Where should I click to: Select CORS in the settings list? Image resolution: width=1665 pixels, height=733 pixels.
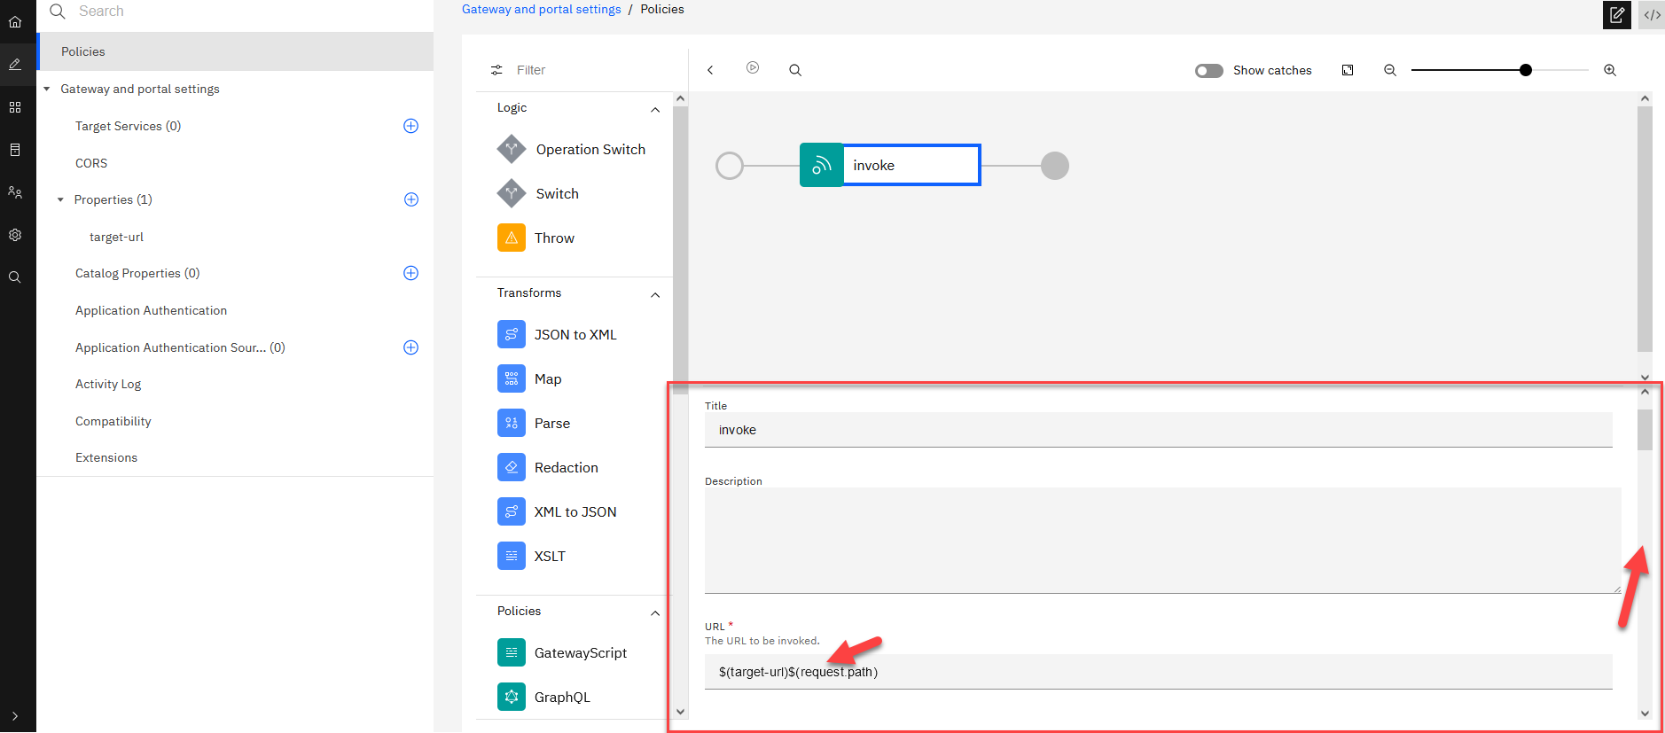(x=91, y=163)
